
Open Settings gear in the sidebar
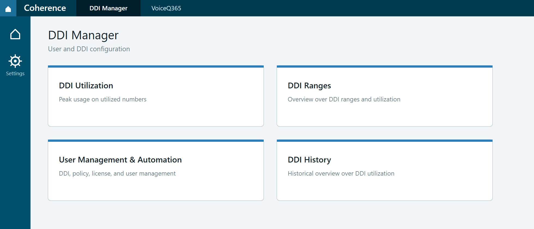point(15,65)
